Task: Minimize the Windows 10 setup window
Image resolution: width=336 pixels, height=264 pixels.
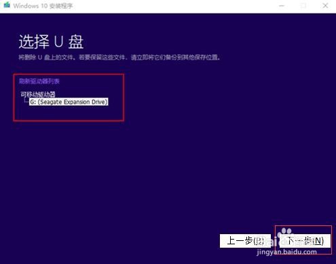Action: click(282, 5)
